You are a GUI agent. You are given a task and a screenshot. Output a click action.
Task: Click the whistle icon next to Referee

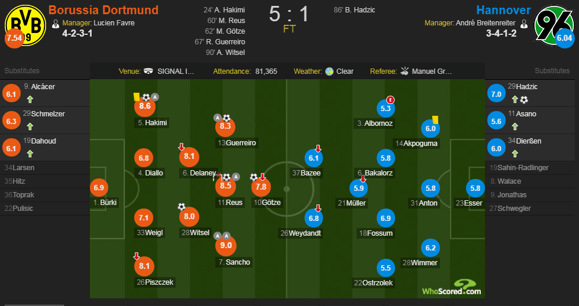pos(405,71)
